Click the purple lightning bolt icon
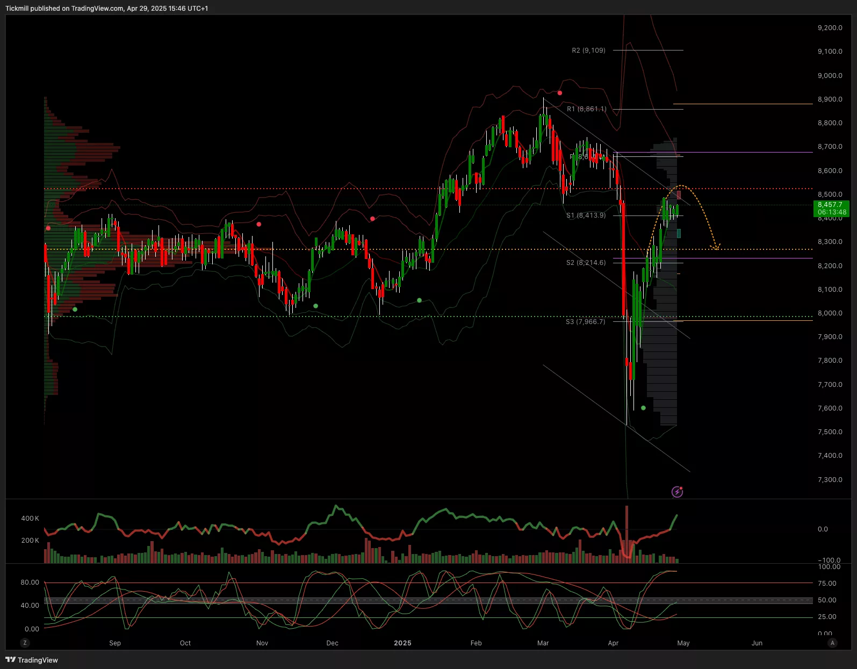 [677, 492]
